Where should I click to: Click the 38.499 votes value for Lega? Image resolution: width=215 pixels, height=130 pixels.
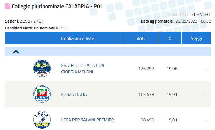click(x=147, y=120)
